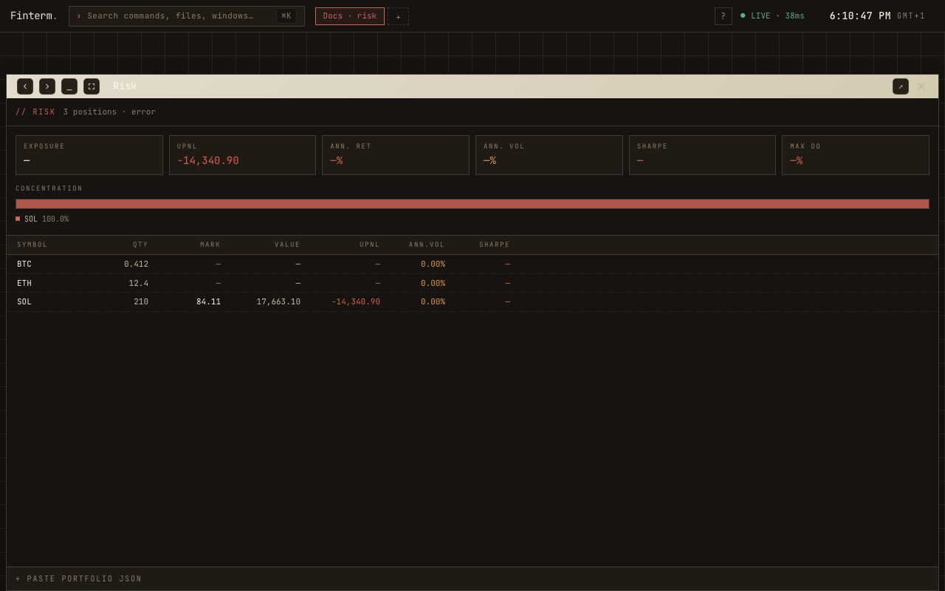Select the ETH row symbol
The width and height of the screenshot is (945, 591).
click(x=24, y=284)
